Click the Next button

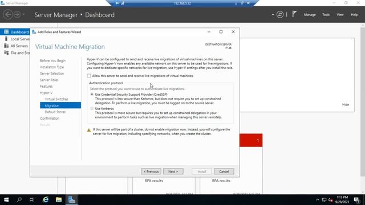point(173,171)
